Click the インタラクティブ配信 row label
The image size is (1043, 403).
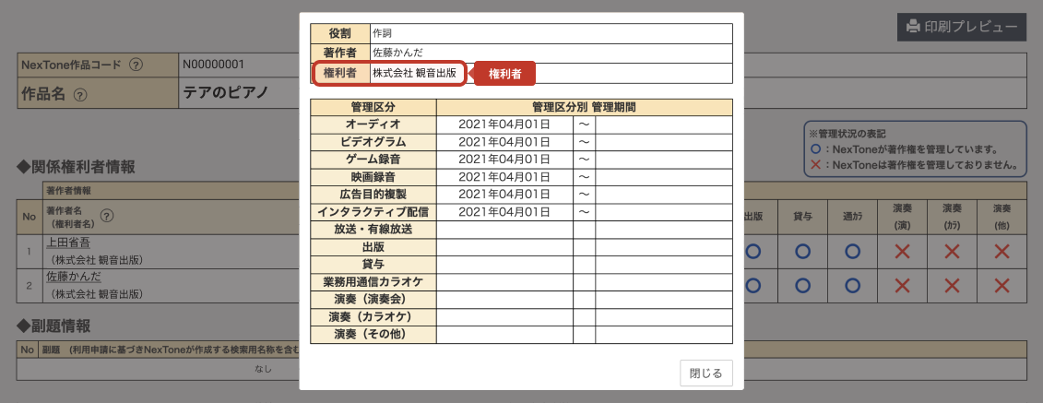pyautogui.click(x=373, y=212)
